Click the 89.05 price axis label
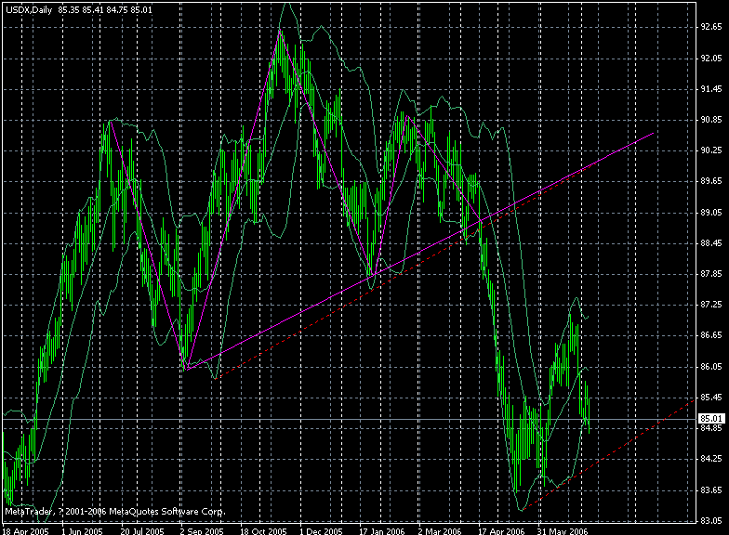729x535 pixels. pyautogui.click(x=712, y=212)
